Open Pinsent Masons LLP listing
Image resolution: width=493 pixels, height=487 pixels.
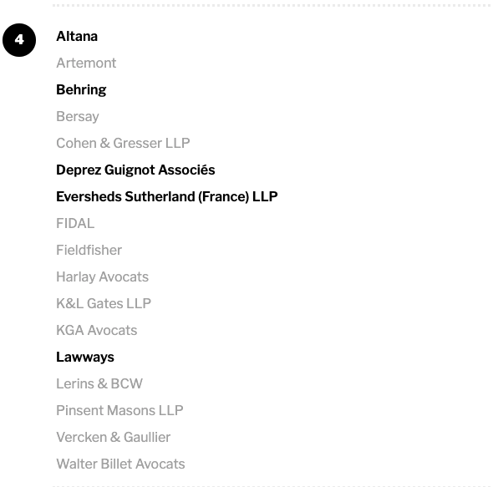(119, 411)
